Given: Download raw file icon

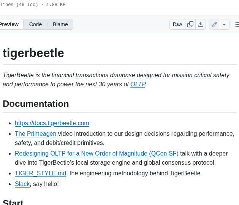Looking at the screenshot, I should point(201,24).
